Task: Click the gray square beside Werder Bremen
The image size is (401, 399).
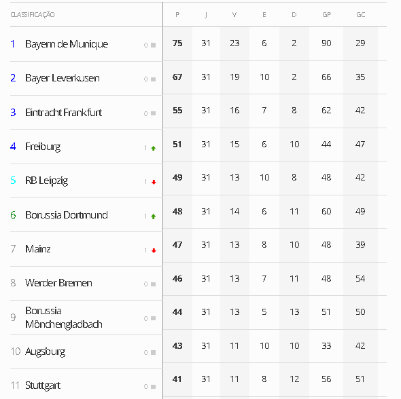Action: (x=153, y=284)
